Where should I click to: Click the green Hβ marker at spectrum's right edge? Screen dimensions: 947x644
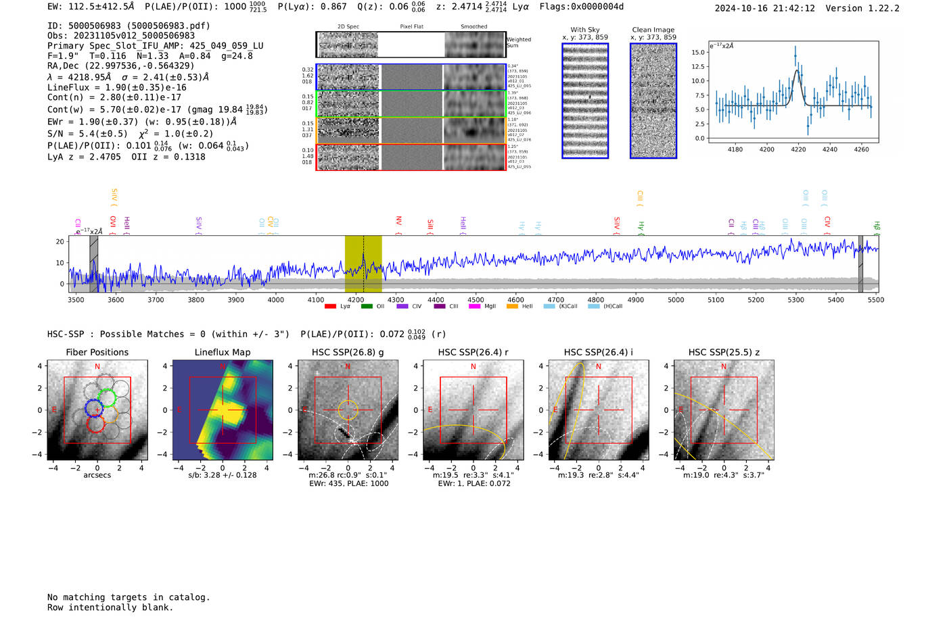877,227
